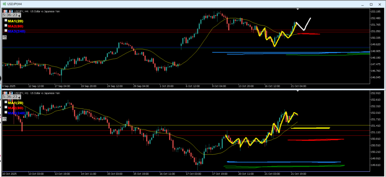Click the chart shift triangle marker atop H4 chart
Image resolution: width=386 pixels, height=177 pixels.
tap(298, 9)
